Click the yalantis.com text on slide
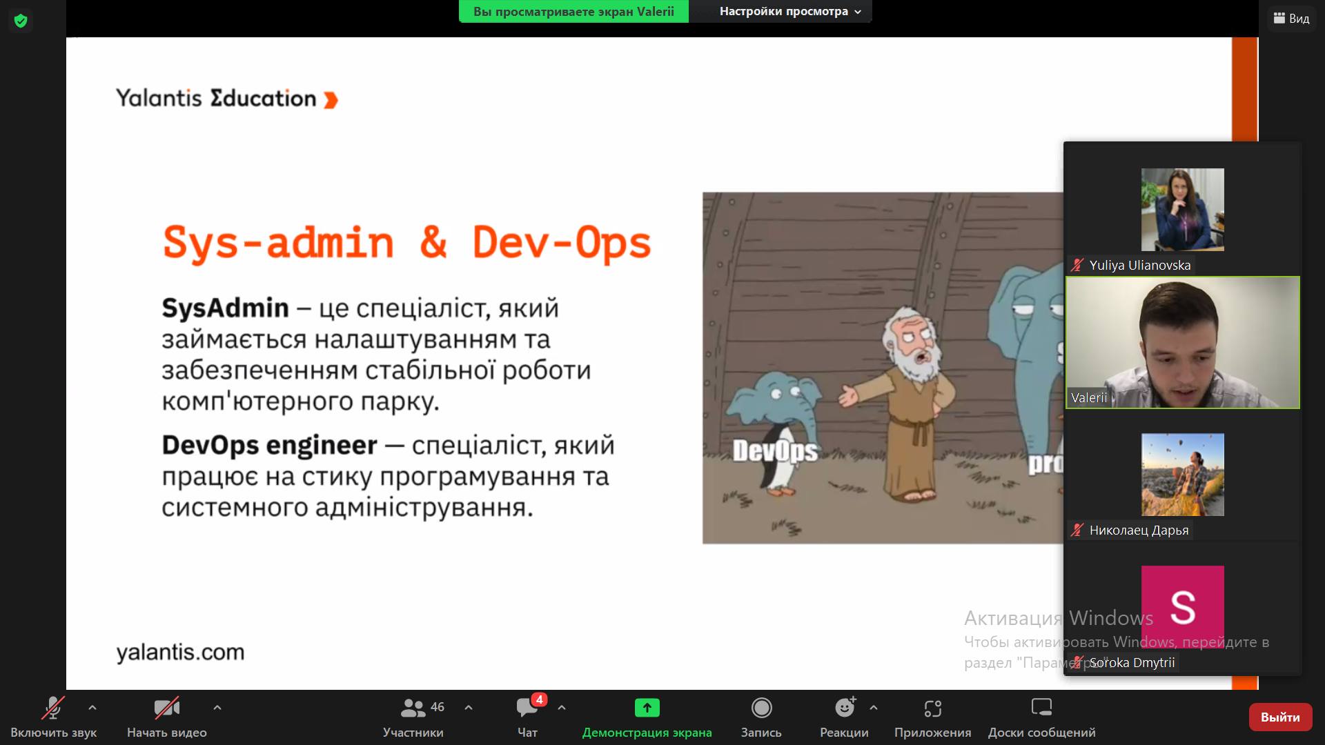This screenshot has height=745, width=1325. point(180,652)
